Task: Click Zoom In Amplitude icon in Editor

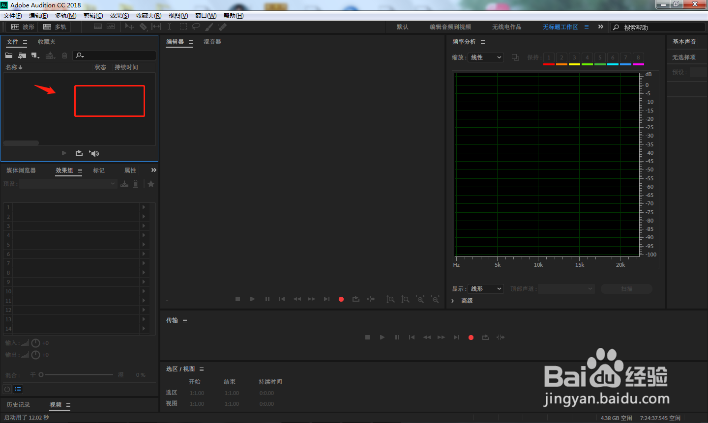Action: (390, 299)
